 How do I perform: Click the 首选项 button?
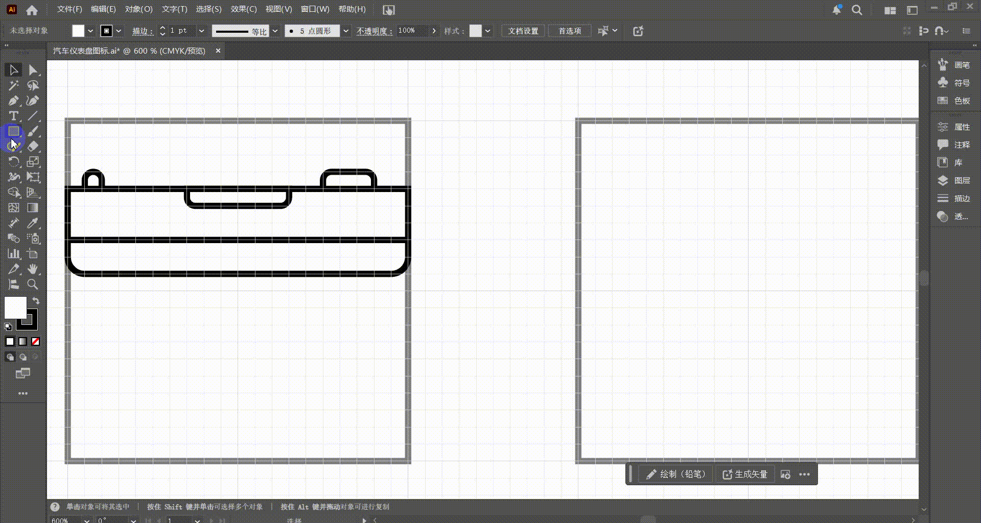click(570, 31)
